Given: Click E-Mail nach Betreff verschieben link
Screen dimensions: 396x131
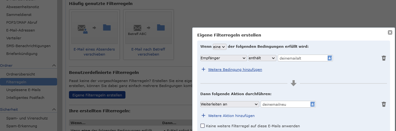Looking at the screenshot, I should [148, 52].
